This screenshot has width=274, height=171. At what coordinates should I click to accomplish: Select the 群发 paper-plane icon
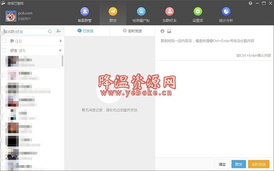[113, 11]
